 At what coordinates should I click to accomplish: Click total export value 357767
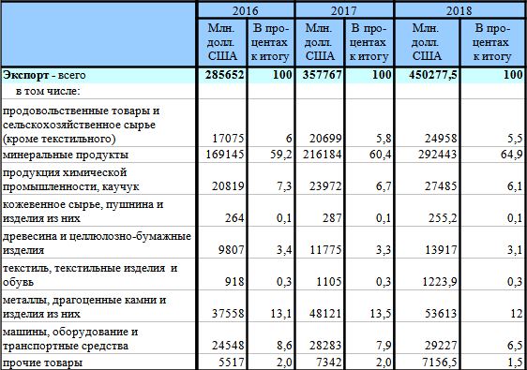[x=322, y=75]
